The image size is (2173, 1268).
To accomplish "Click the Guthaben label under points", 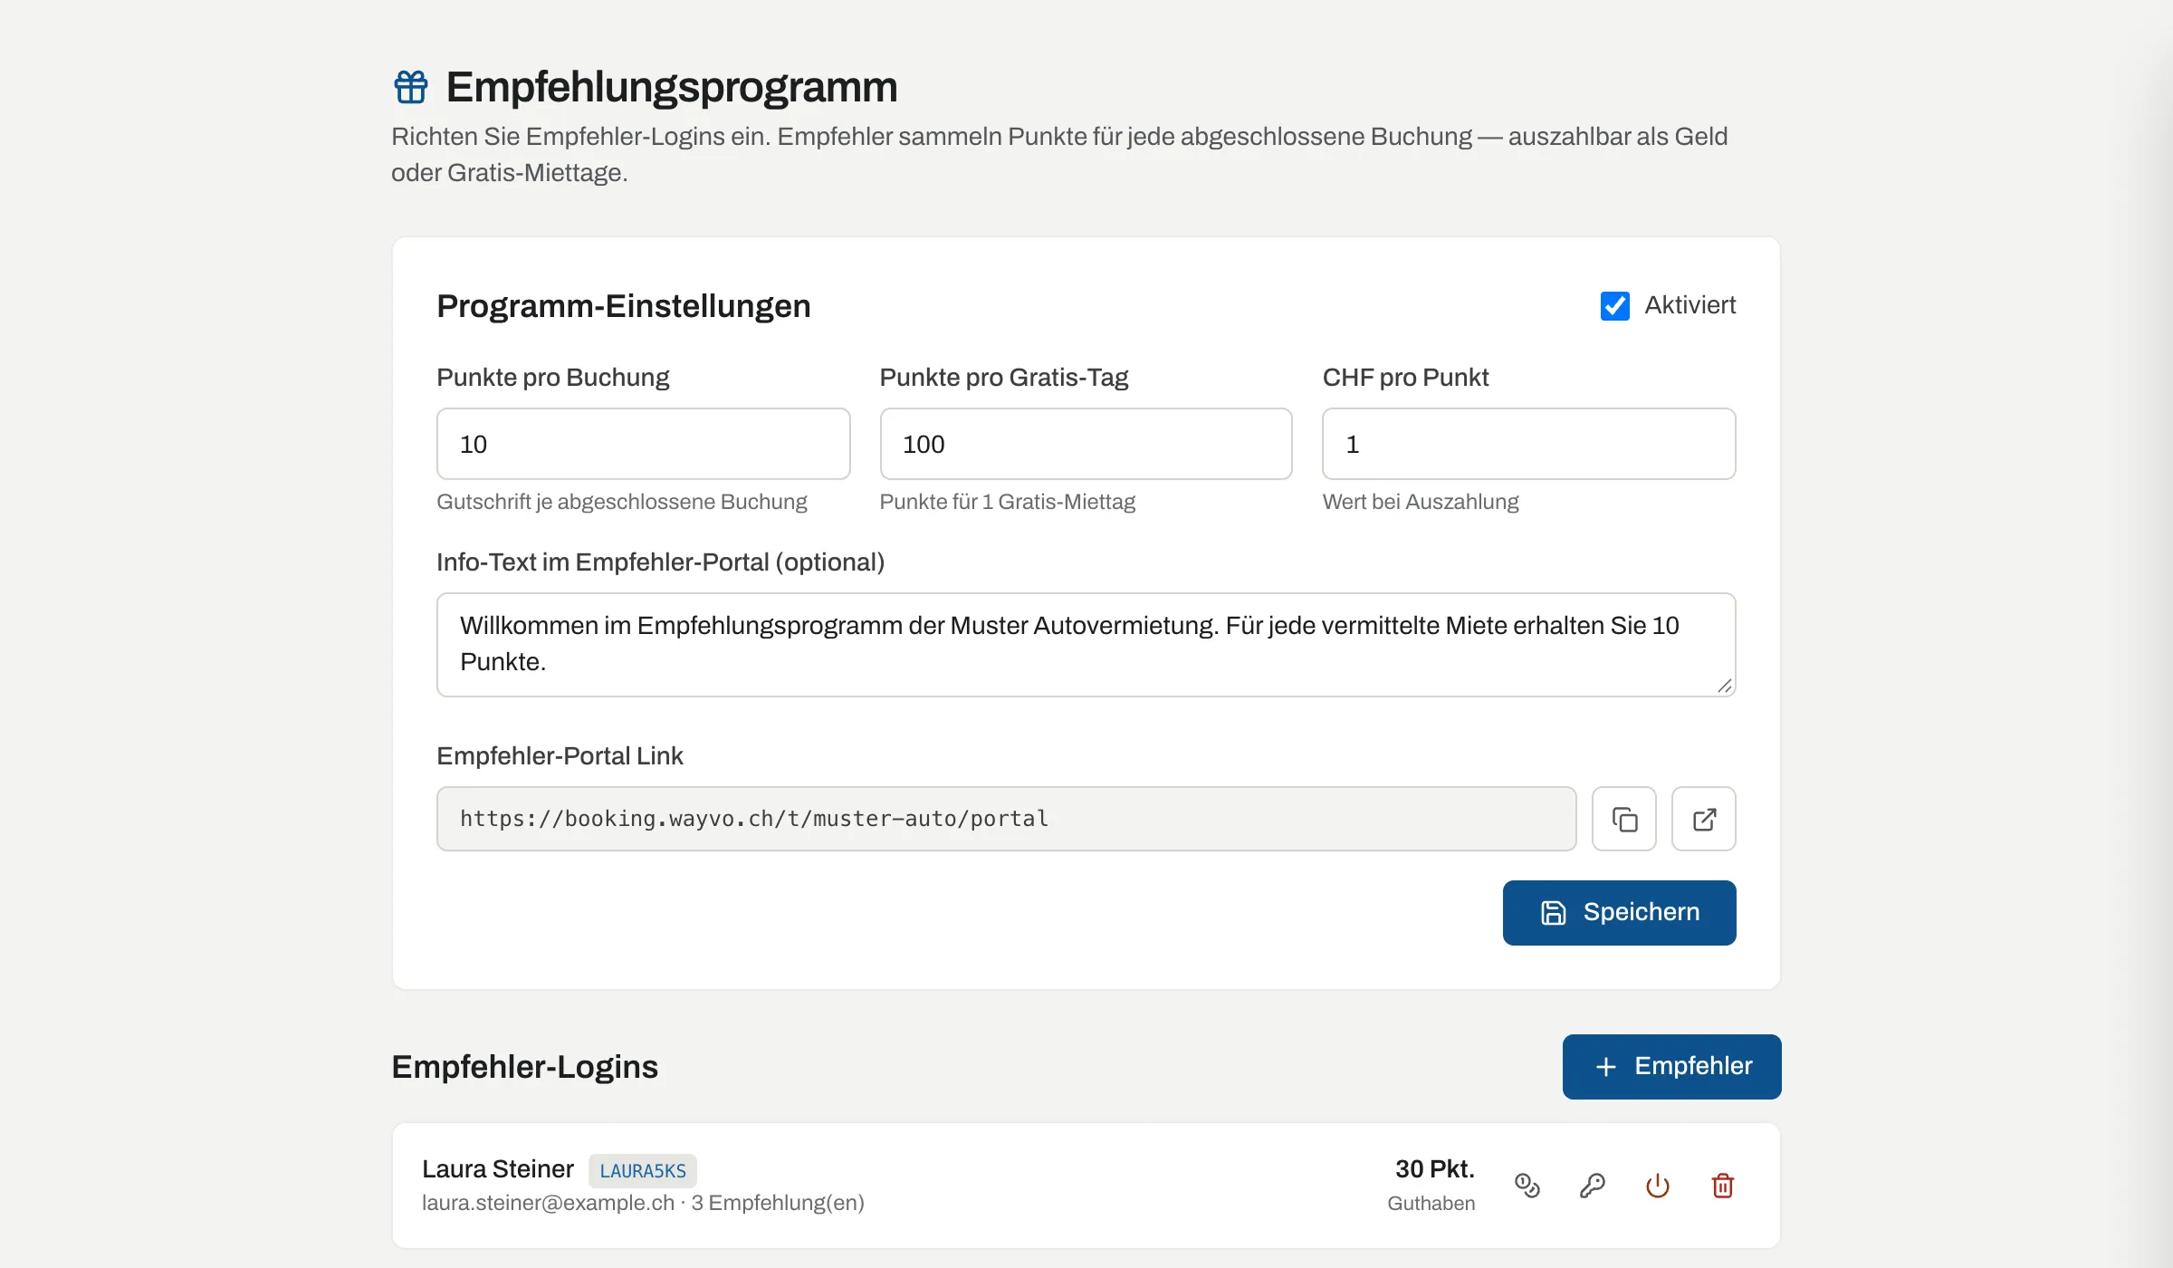I will tap(1431, 1204).
